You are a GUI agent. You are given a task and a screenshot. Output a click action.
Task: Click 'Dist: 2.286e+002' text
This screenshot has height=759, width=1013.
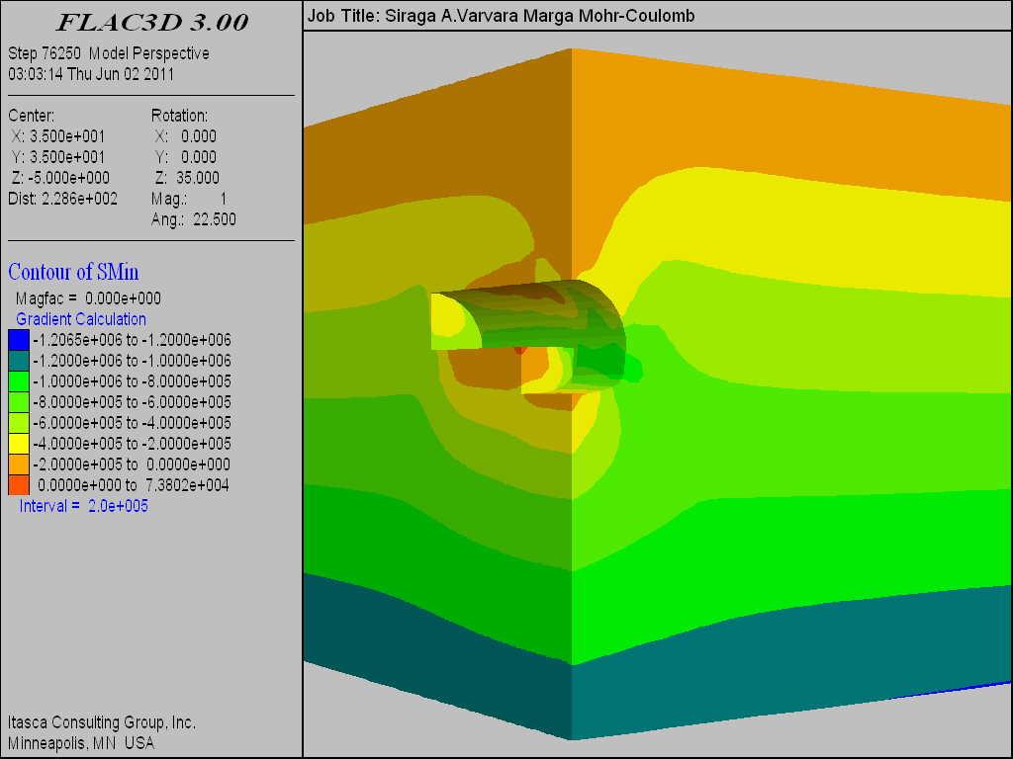(62, 198)
